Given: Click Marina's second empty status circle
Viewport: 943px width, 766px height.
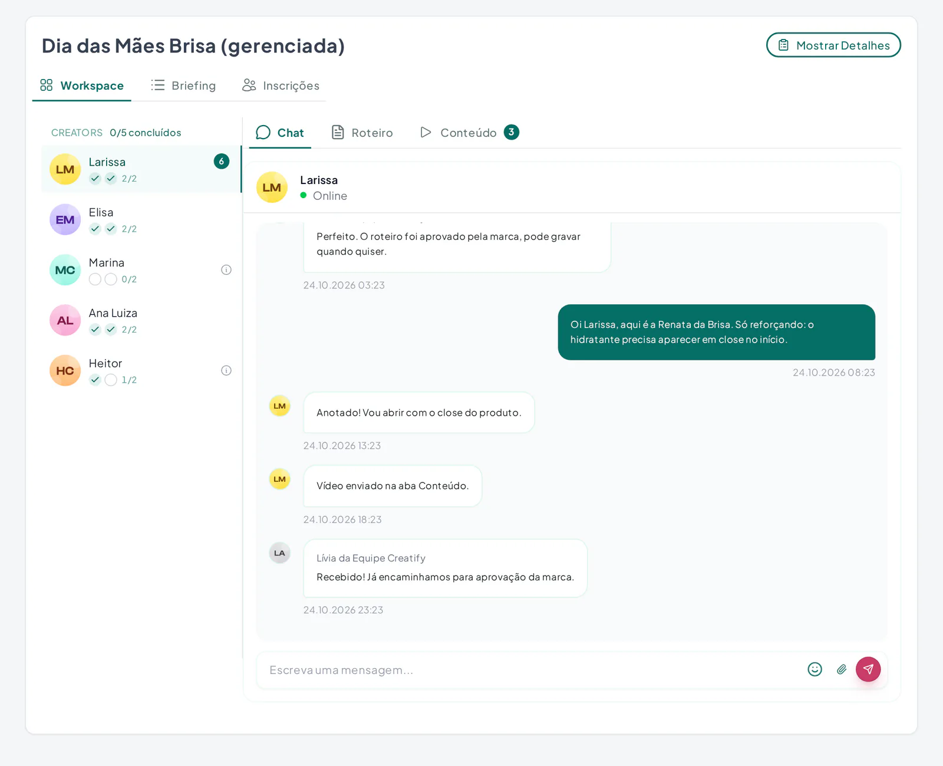Looking at the screenshot, I should (x=111, y=280).
